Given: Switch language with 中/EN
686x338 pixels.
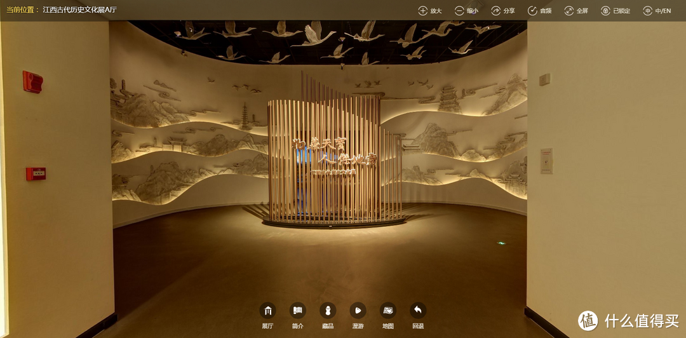Looking at the screenshot, I should tap(647, 11).
